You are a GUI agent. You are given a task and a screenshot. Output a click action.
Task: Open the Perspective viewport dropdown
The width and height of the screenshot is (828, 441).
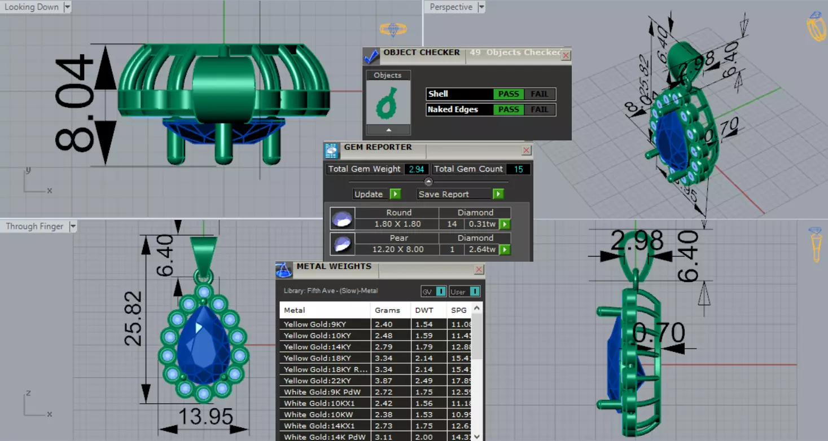[x=481, y=7]
